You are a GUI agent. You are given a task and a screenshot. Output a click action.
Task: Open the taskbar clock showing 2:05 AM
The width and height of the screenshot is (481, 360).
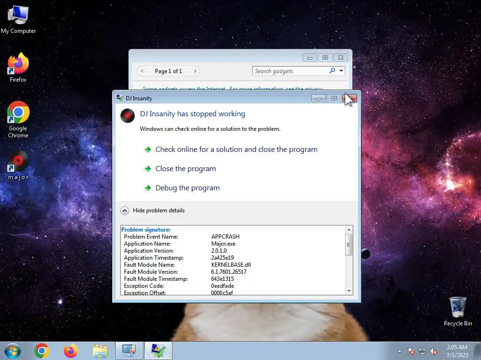click(457, 351)
